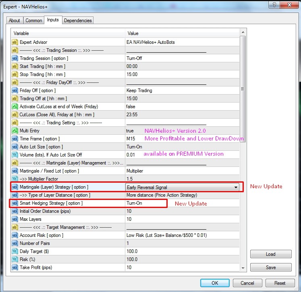Click the Number of Pairs value 1

tap(128, 243)
